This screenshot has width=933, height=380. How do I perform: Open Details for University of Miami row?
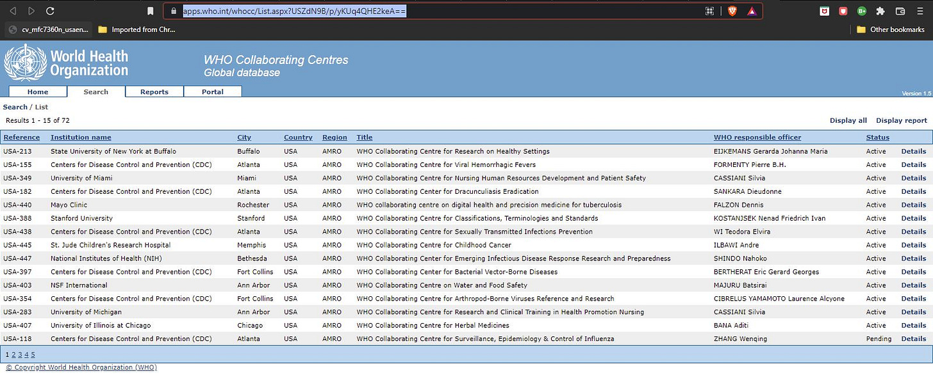point(914,178)
